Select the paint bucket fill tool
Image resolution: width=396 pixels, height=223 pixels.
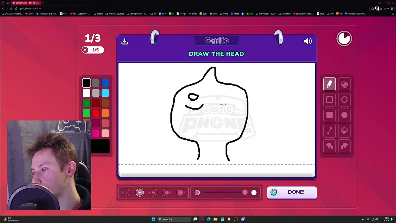(x=344, y=131)
